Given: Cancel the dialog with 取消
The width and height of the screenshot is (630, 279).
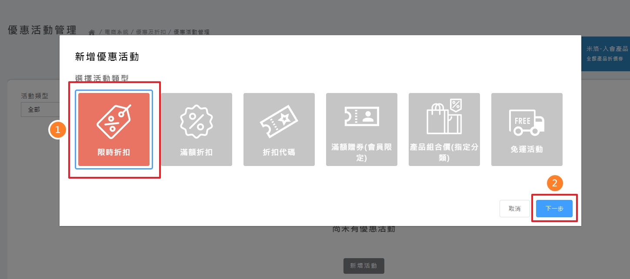Looking at the screenshot, I should click(514, 209).
